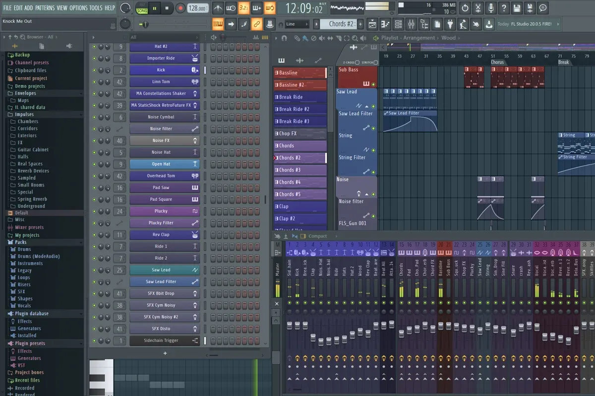Select the playlist zoom magnifier tool
The height and width of the screenshot is (396, 595).
(355, 38)
